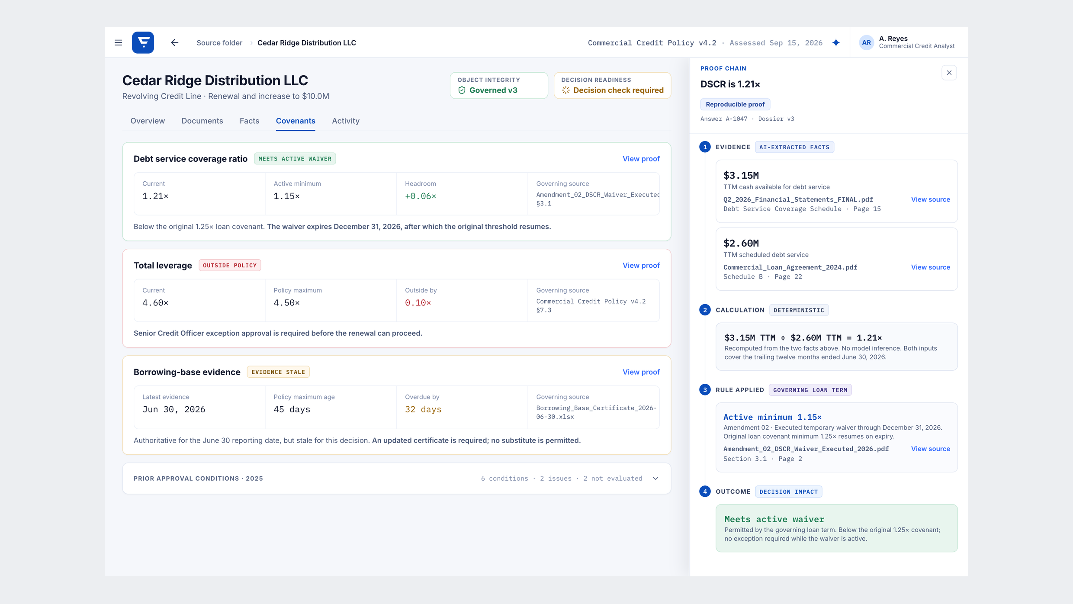Image resolution: width=1073 pixels, height=604 pixels.
Task: Click the DETERMINISTIC tag
Action: pos(799,310)
